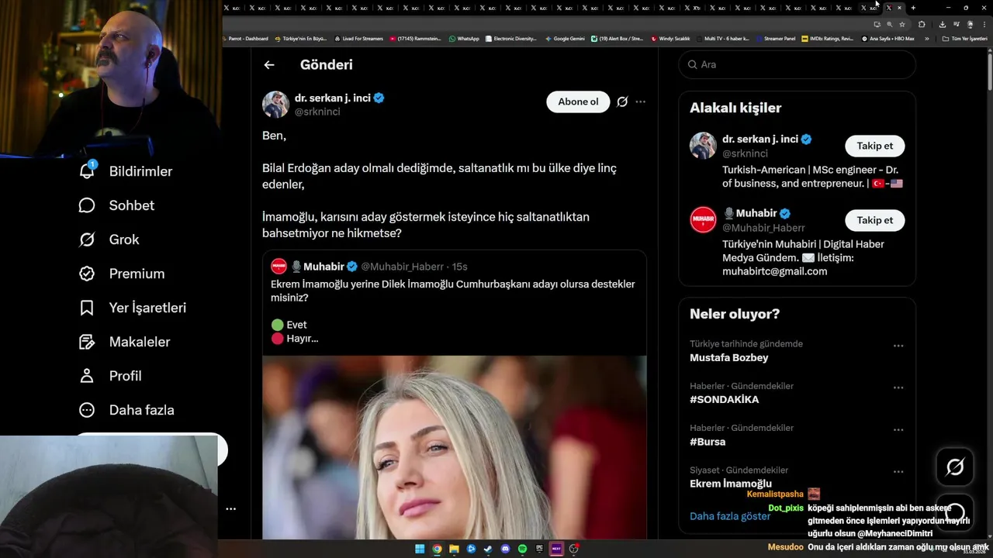This screenshot has height=558, width=993.
Task: Open browser extensions puzzle icon
Action: pos(922,24)
